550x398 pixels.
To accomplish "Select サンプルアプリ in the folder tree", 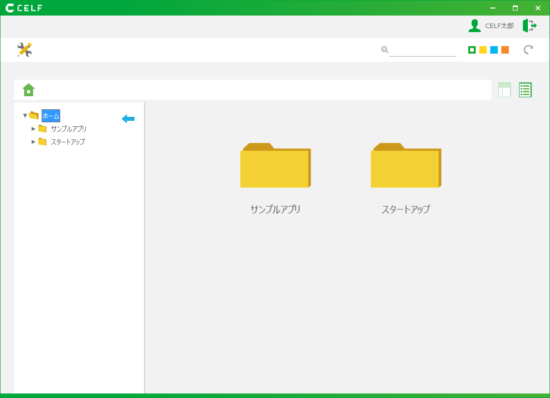I will pyautogui.click(x=68, y=129).
